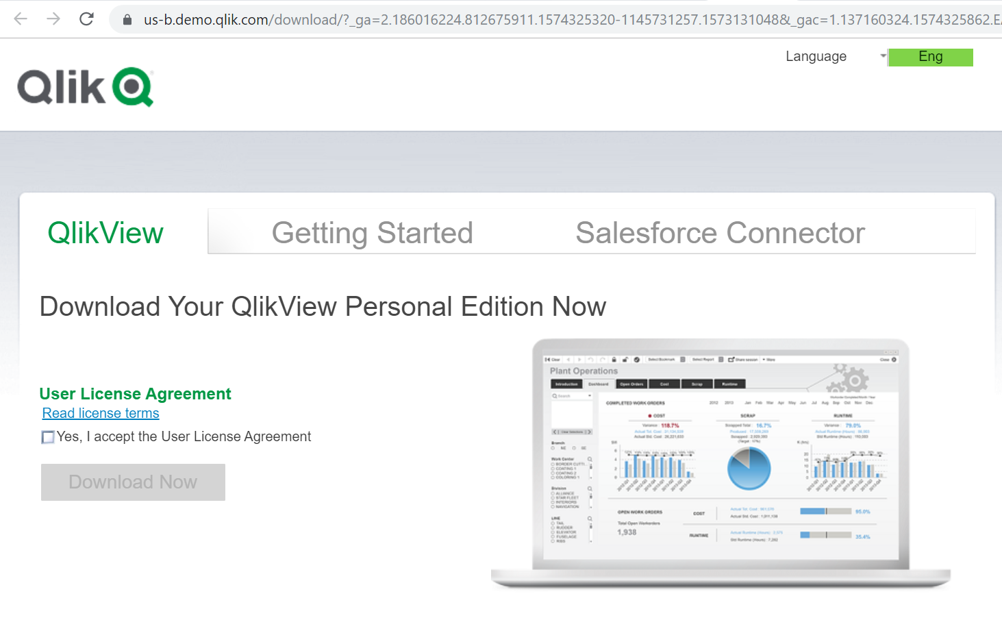
Task: Click the green Eng language box
Action: click(930, 57)
